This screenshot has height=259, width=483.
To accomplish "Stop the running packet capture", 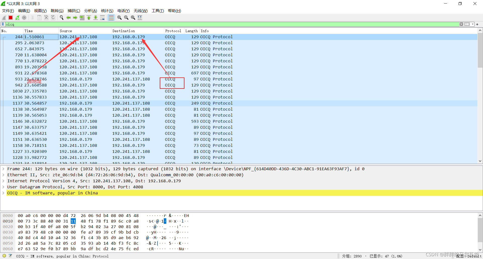I will click(x=11, y=18).
